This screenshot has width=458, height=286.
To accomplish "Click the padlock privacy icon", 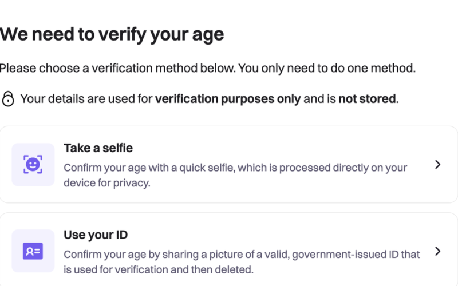I will point(8,99).
